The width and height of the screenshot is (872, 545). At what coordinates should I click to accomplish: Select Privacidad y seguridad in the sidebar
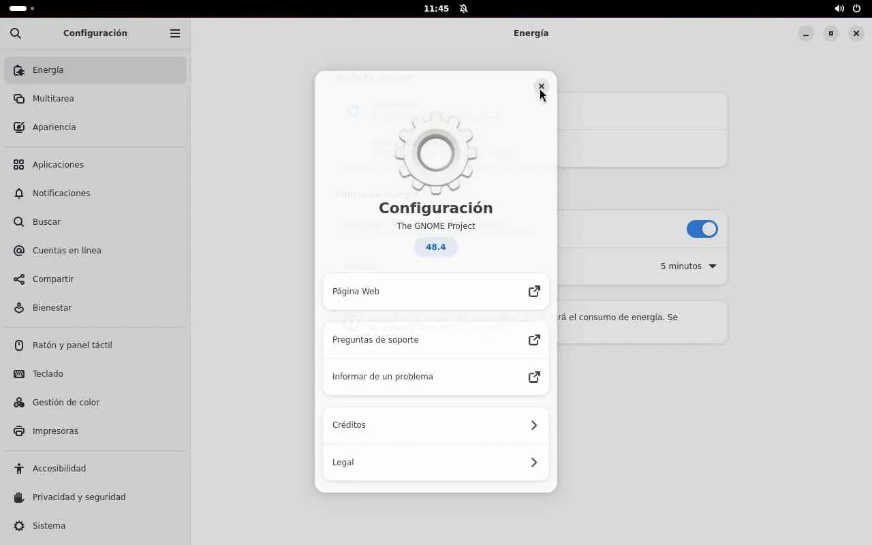click(95, 497)
